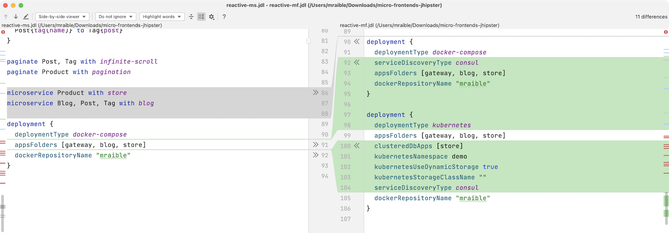Click left pane red error indicator

click(3, 32)
